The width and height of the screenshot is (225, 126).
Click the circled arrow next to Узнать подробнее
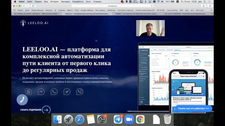click(46, 110)
